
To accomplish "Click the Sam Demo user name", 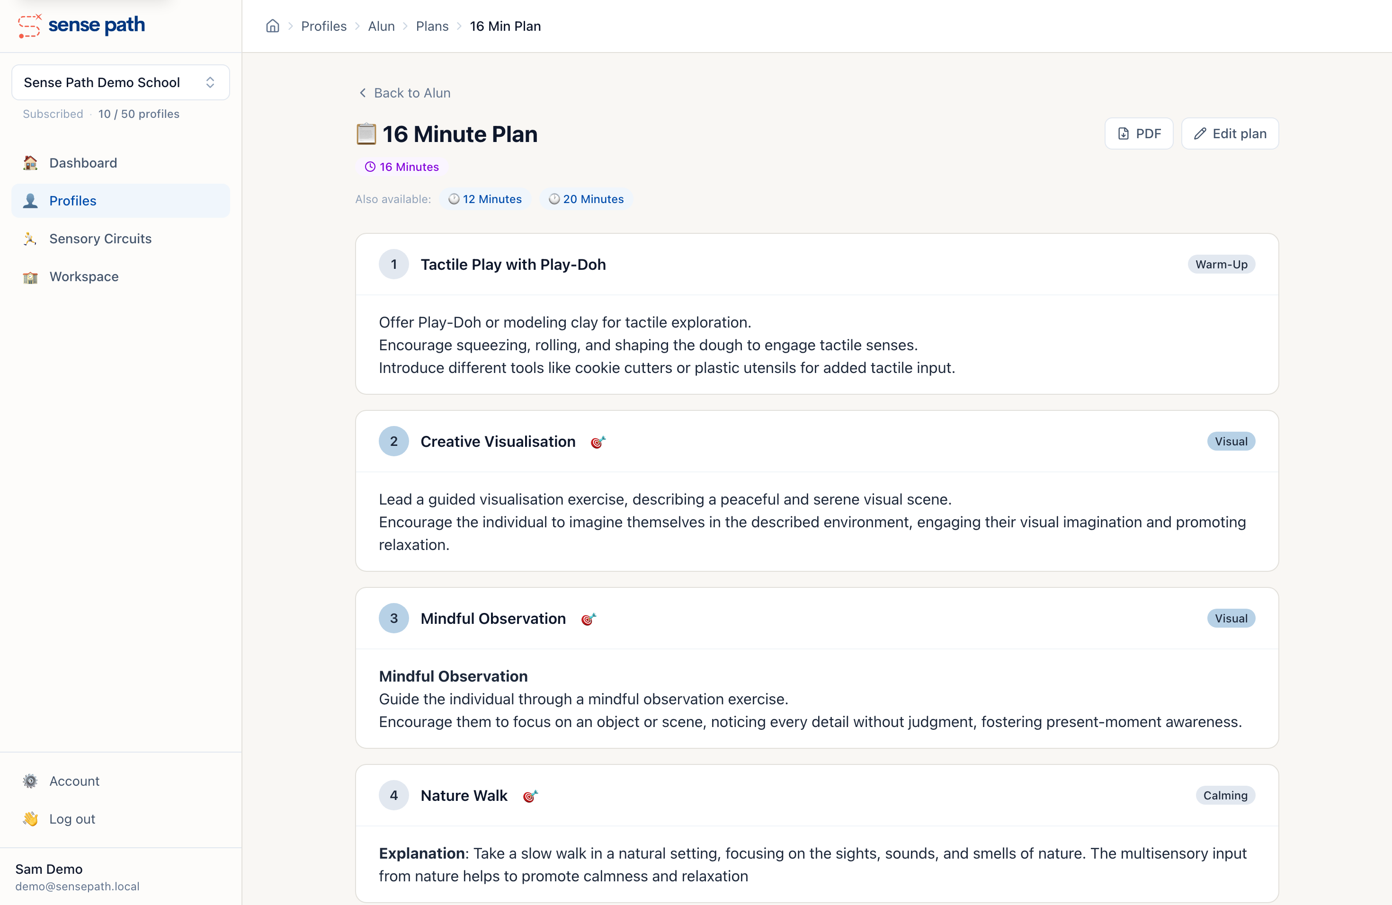I will [49, 870].
